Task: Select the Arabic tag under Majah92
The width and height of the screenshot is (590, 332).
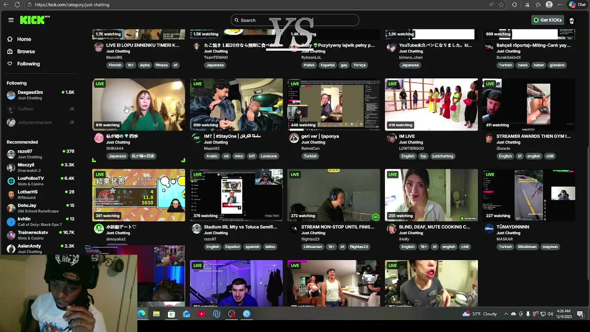Action: pyautogui.click(x=212, y=156)
